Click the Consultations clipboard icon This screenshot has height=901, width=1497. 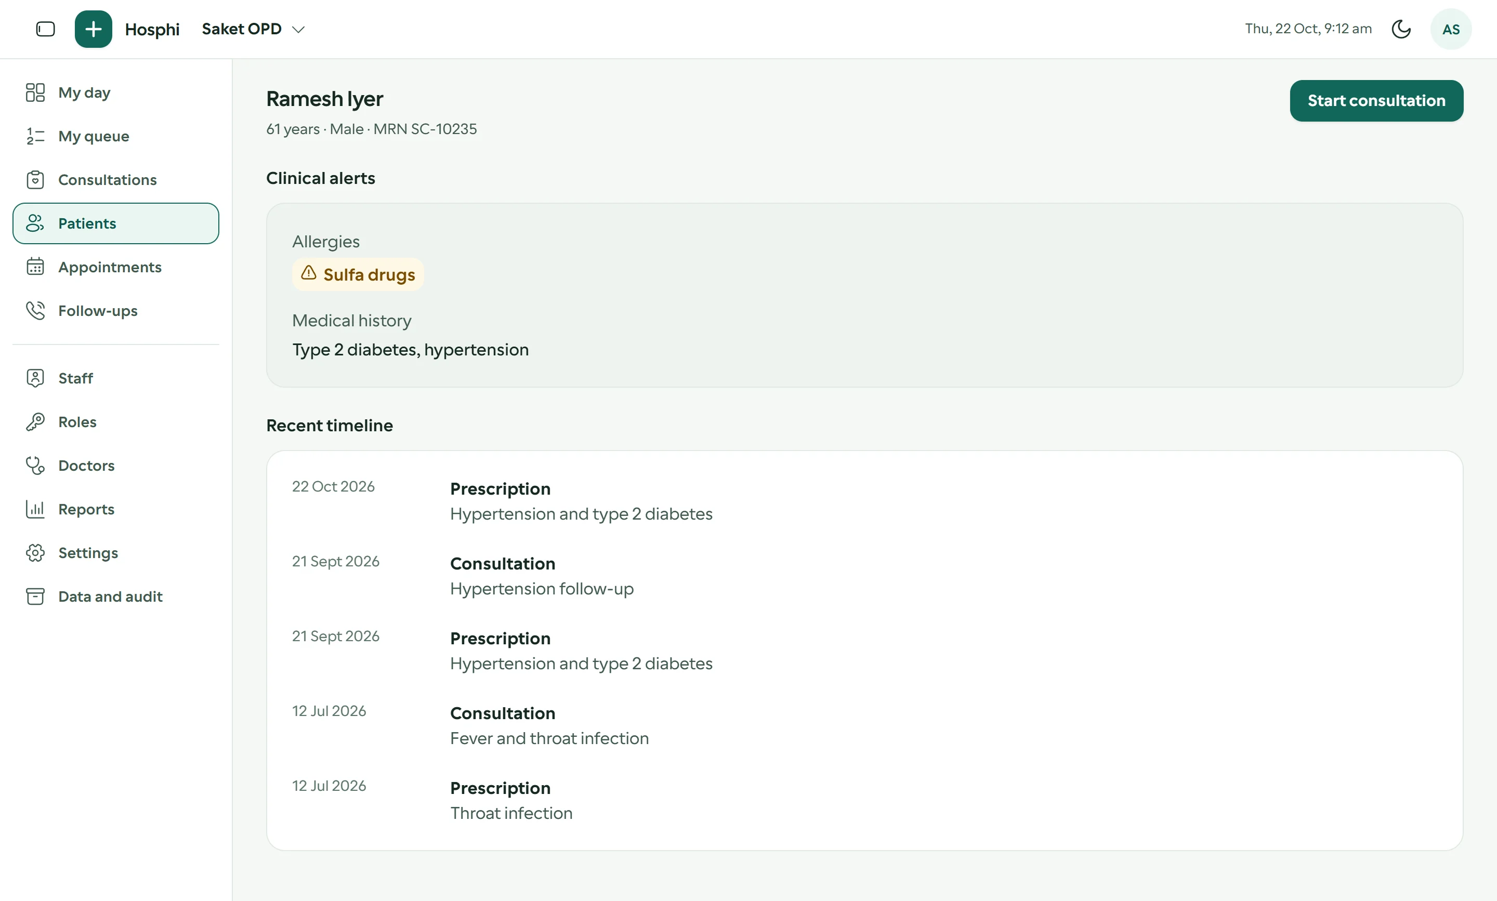point(35,180)
